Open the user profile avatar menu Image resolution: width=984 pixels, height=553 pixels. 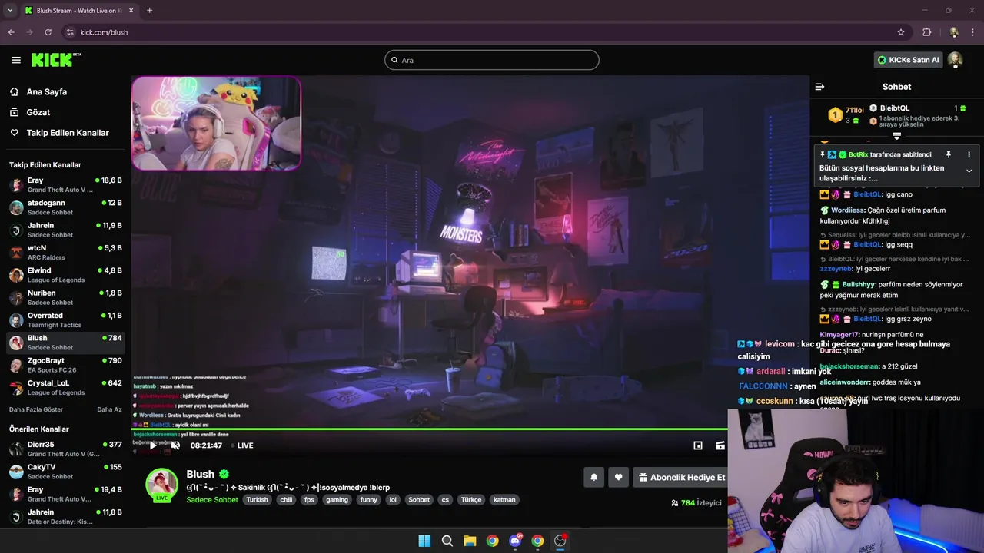(x=955, y=60)
